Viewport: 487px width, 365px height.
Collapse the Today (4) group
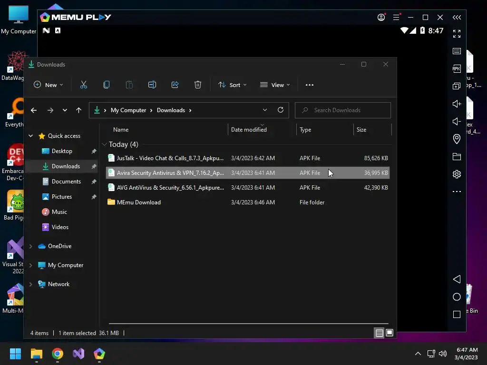click(104, 144)
